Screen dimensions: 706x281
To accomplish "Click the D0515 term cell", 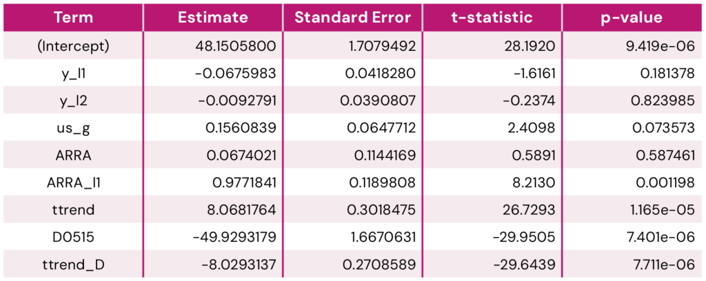I will [x=73, y=237].
